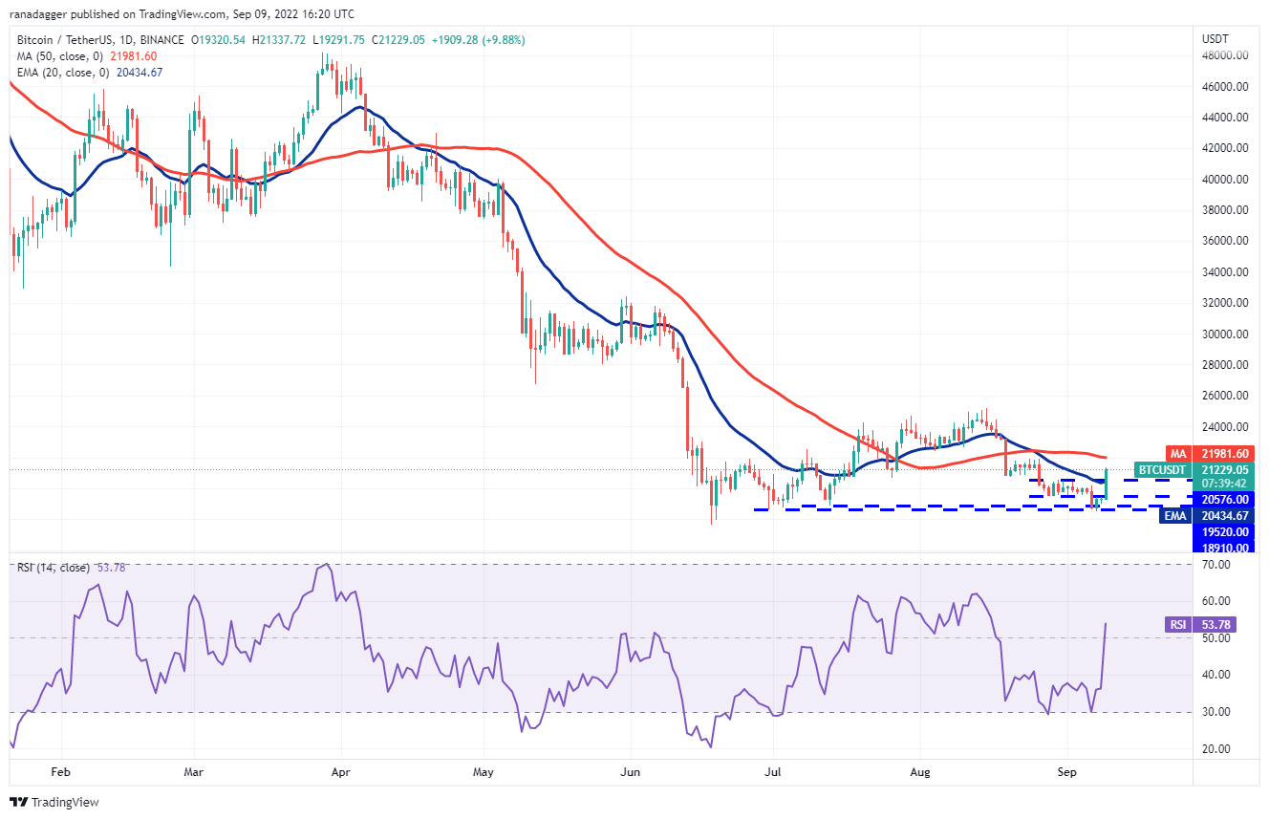This screenshot has height=819, width=1269.
Task: Click the 48000.00 price axis label
Action: click(x=1223, y=55)
